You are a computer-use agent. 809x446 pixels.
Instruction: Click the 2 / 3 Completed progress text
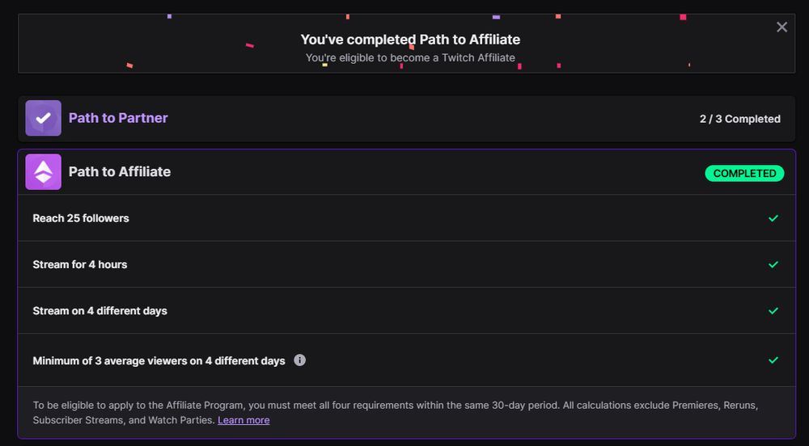(739, 119)
